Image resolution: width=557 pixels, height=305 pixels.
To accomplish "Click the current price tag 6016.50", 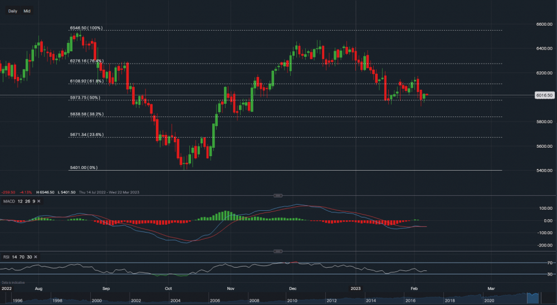I will click(543, 95).
